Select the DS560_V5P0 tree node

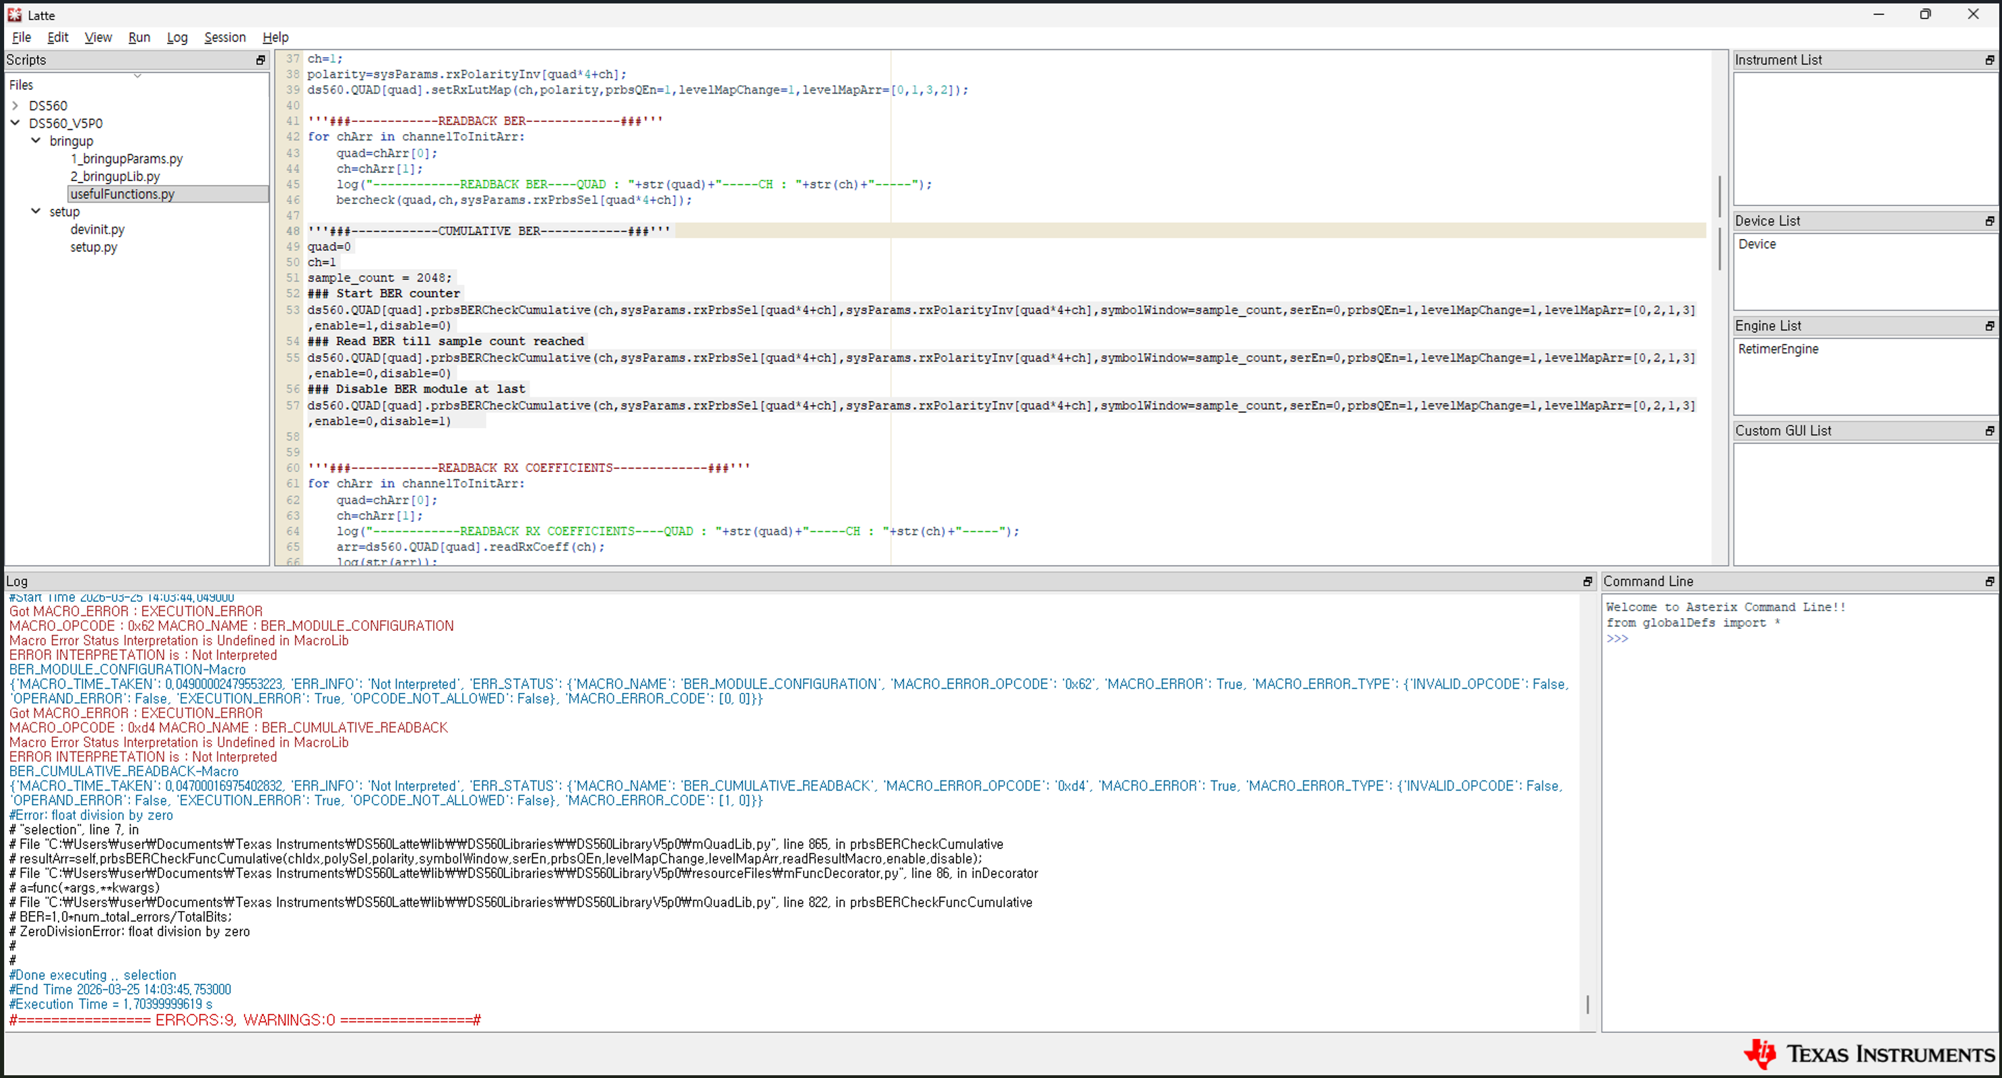(x=66, y=123)
